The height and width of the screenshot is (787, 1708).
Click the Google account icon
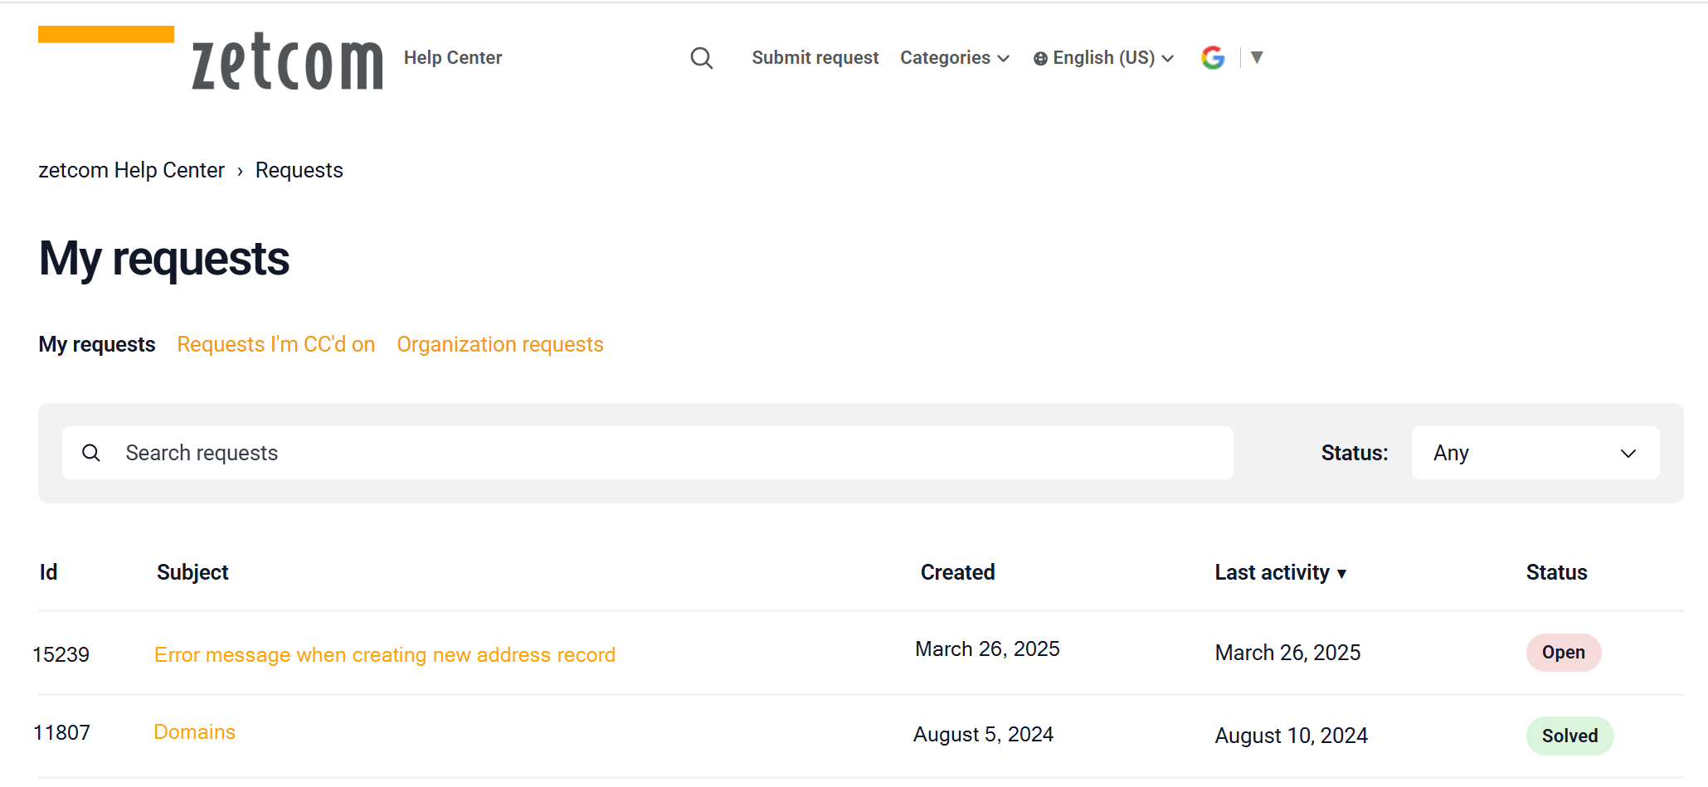(1213, 57)
